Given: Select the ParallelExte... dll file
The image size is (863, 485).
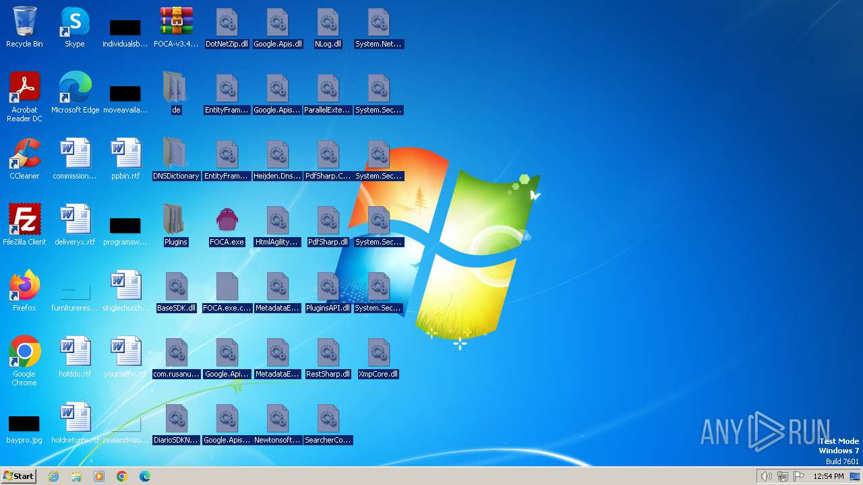Looking at the screenshot, I should (x=328, y=93).
